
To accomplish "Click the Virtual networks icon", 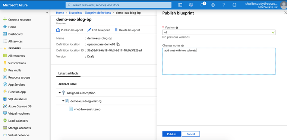I will coord(5,135).
